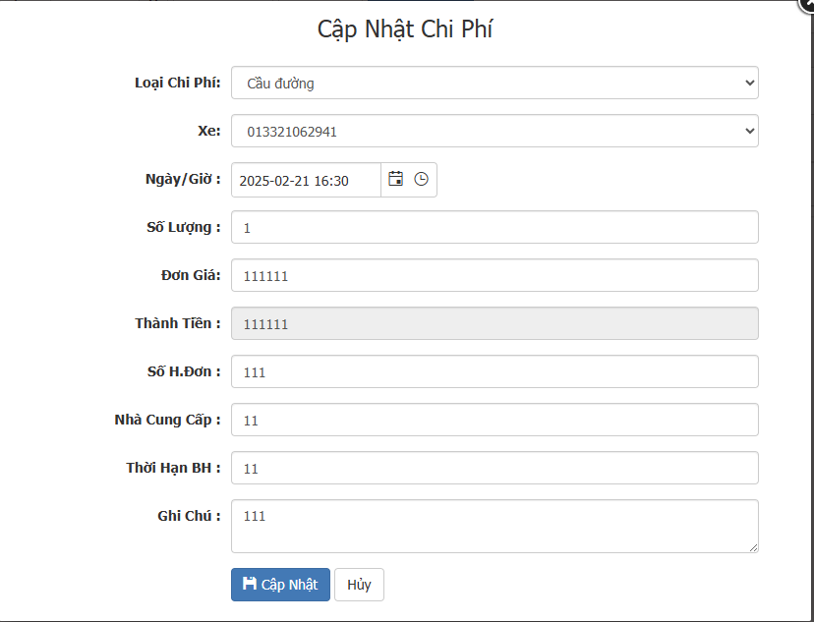Grab the Ghi Chú textarea resize handle
Screen dimensions: 814x622
click(753, 548)
